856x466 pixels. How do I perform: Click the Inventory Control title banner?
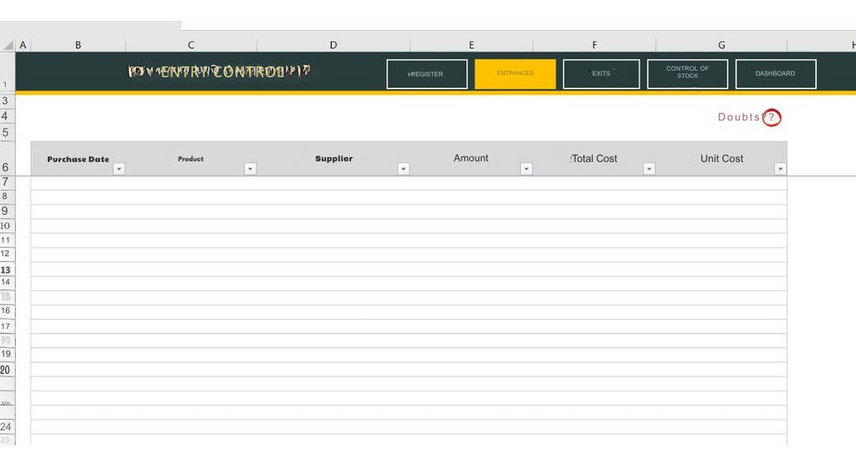click(x=219, y=72)
